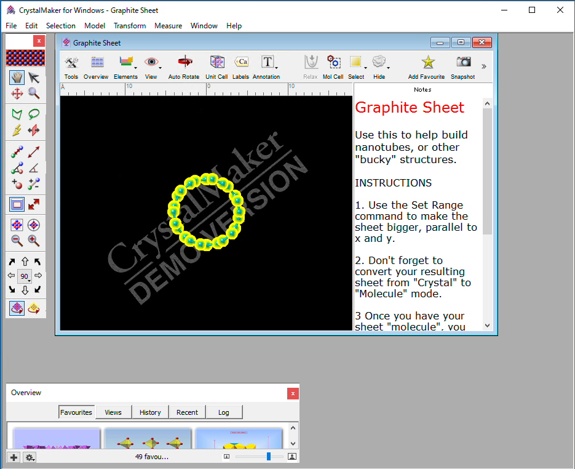This screenshot has width=575, height=469.
Task: Open the Model menu
Action: 95,26
